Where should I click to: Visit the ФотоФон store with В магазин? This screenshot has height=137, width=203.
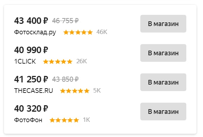point(163,112)
